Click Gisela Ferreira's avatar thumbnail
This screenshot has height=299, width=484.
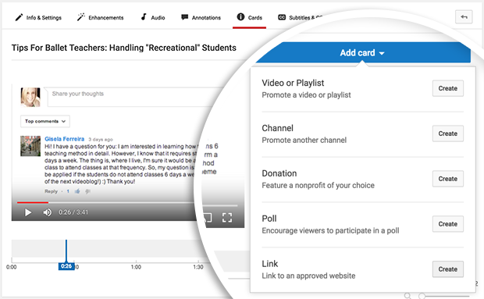click(x=30, y=146)
